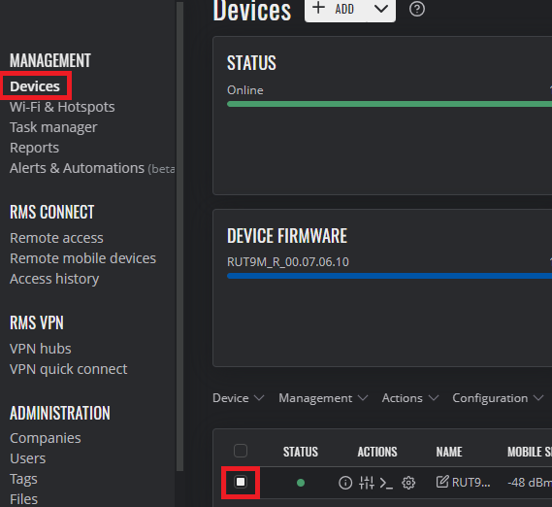This screenshot has height=507, width=552.
Task: Open VPN hubs page
Action: tap(41, 349)
